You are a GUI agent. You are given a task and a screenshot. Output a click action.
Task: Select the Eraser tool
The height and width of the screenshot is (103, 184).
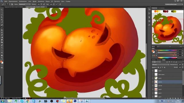(2, 35)
